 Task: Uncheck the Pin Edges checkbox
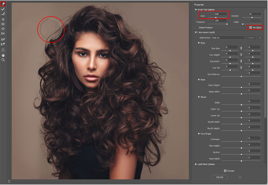pos(251,28)
